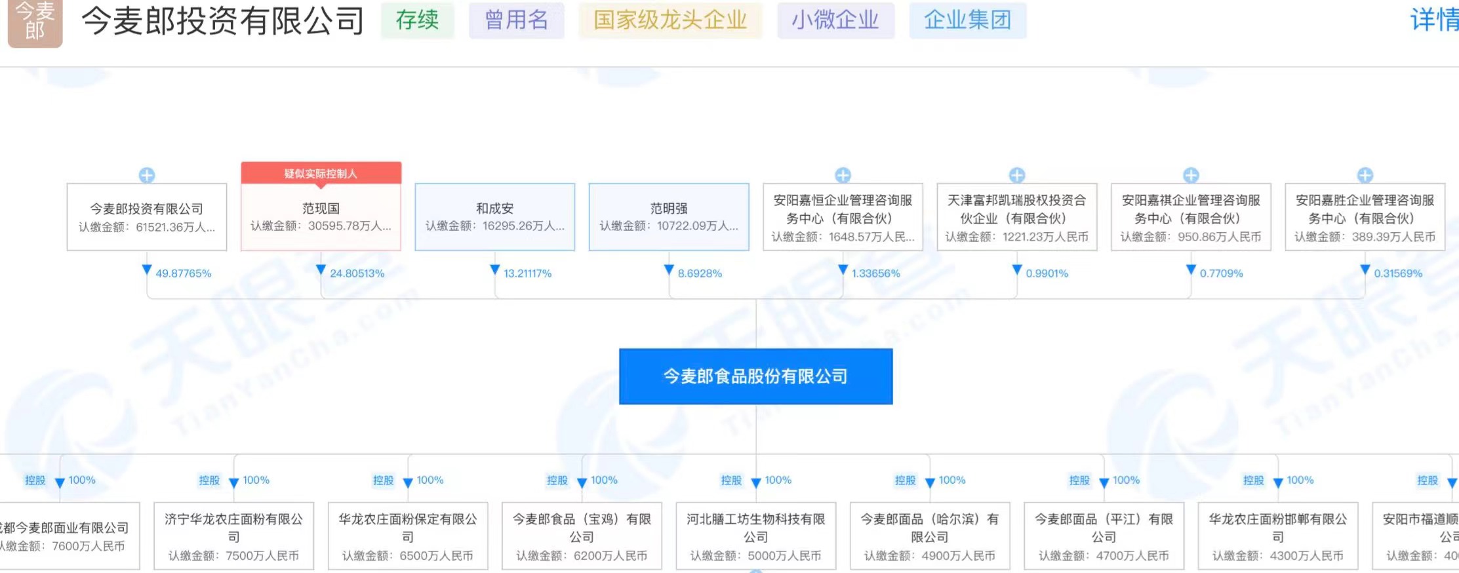Open 成都今麦郎面业有限公司 subsidiary card
The image size is (1459, 573).
(x=70, y=536)
